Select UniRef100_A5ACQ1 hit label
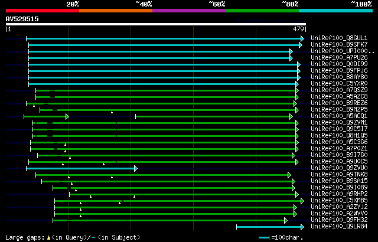Image resolution: width=378 pixels, height=242 pixels. click(x=339, y=116)
